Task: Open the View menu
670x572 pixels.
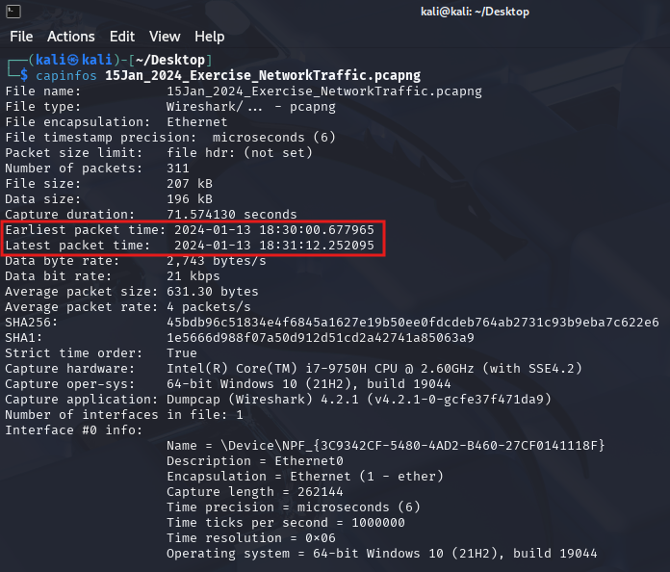Action: click(165, 37)
